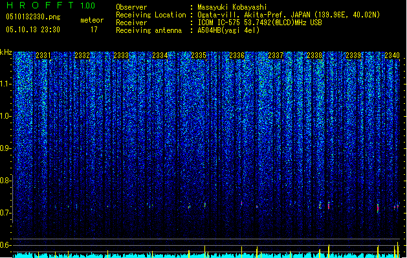Image resolution: width=407 pixels, height=258 pixels.
Task: Click the 2333 time marker
Action: tap(121, 55)
